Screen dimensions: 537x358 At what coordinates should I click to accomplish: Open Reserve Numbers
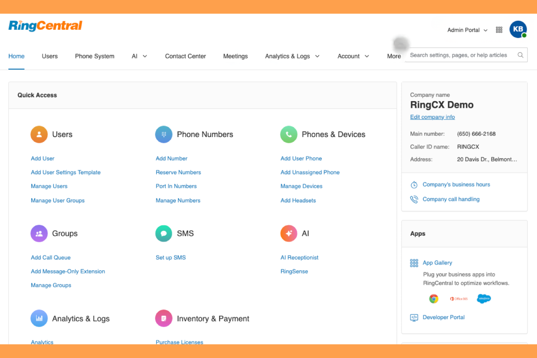pyautogui.click(x=178, y=172)
